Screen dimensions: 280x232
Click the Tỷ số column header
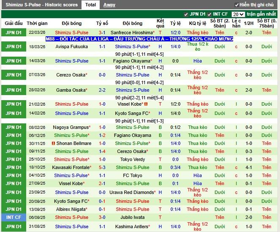click(x=102, y=23)
